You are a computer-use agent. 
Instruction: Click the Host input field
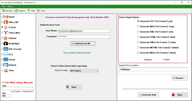click(x=18, y=88)
